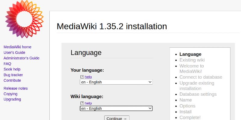
Task: Open the Upgrading link
Action: pos(12,99)
